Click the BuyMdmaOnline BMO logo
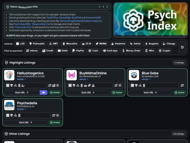The image size is (190, 143). [72, 75]
